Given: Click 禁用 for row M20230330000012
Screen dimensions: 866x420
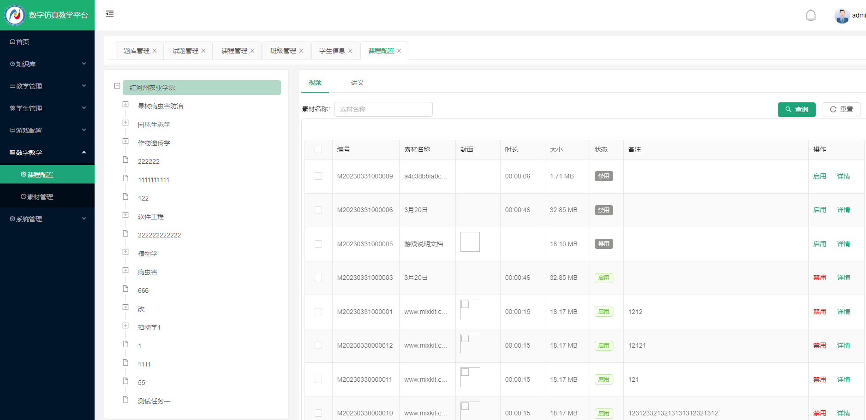Looking at the screenshot, I should (x=820, y=345).
